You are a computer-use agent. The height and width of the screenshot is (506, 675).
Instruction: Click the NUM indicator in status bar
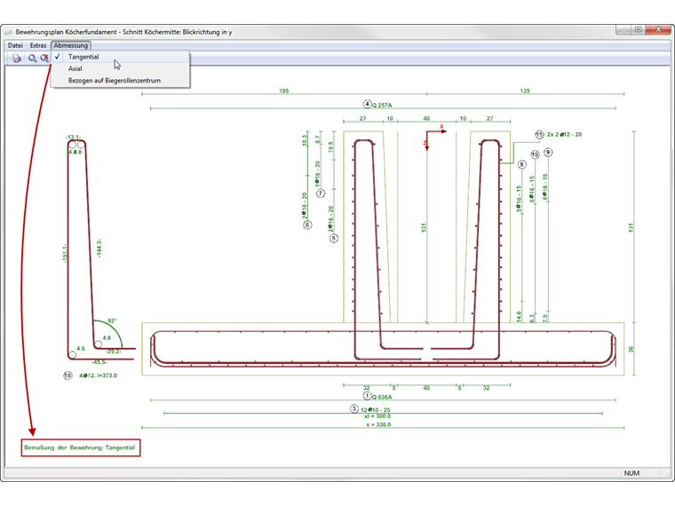631,473
